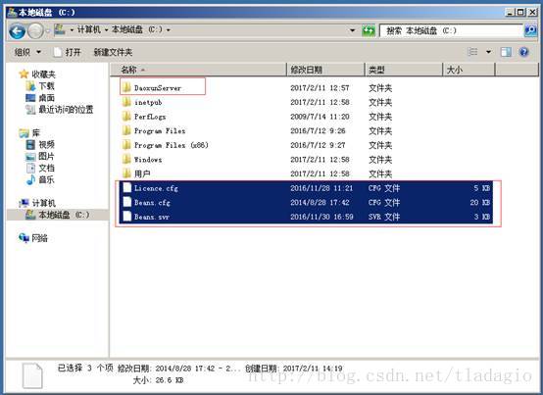
Task: Click the 20 KB size of Beans.cfg
Action: [x=480, y=203]
